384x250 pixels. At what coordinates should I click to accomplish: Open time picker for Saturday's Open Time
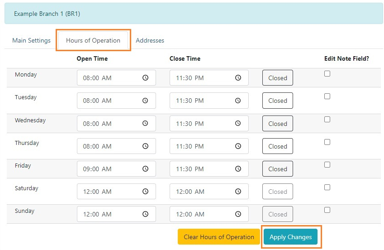(145, 192)
